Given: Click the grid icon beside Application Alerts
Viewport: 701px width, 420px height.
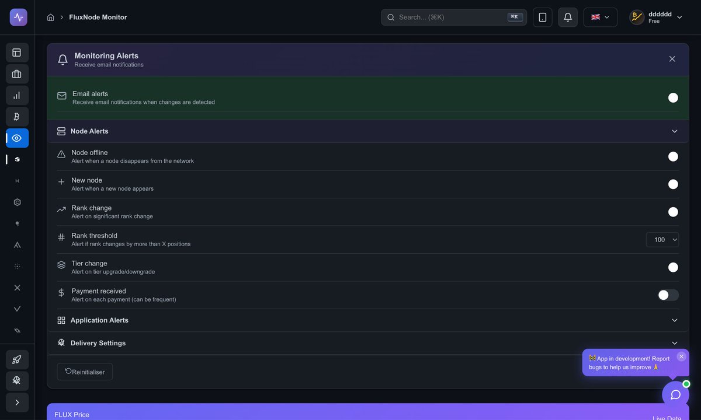Looking at the screenshot, I should [x=61, y=320].
